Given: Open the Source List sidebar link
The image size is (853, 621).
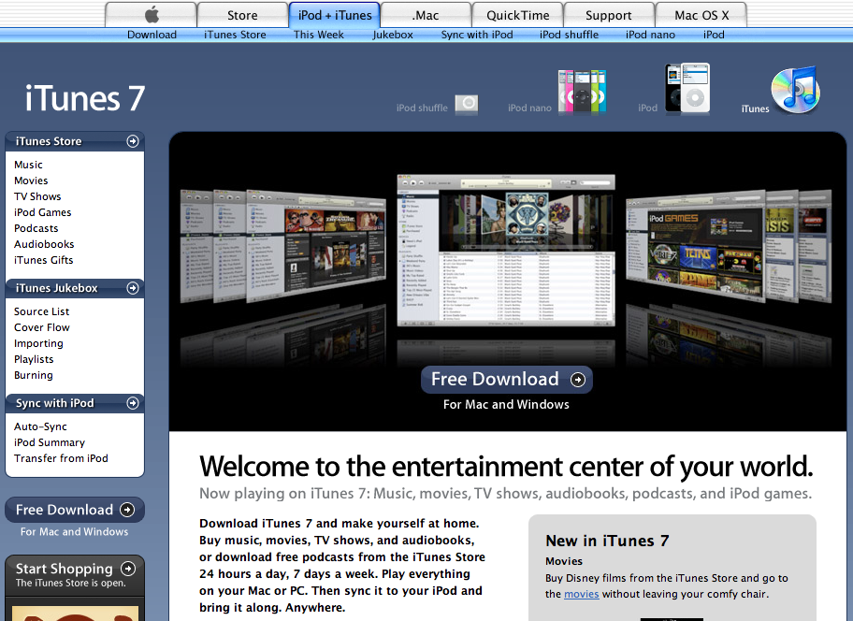Looking at the screenshot, I should 42,311.
